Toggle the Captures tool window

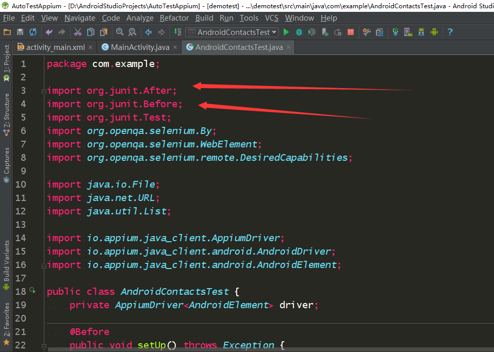(x=6, y=165)
